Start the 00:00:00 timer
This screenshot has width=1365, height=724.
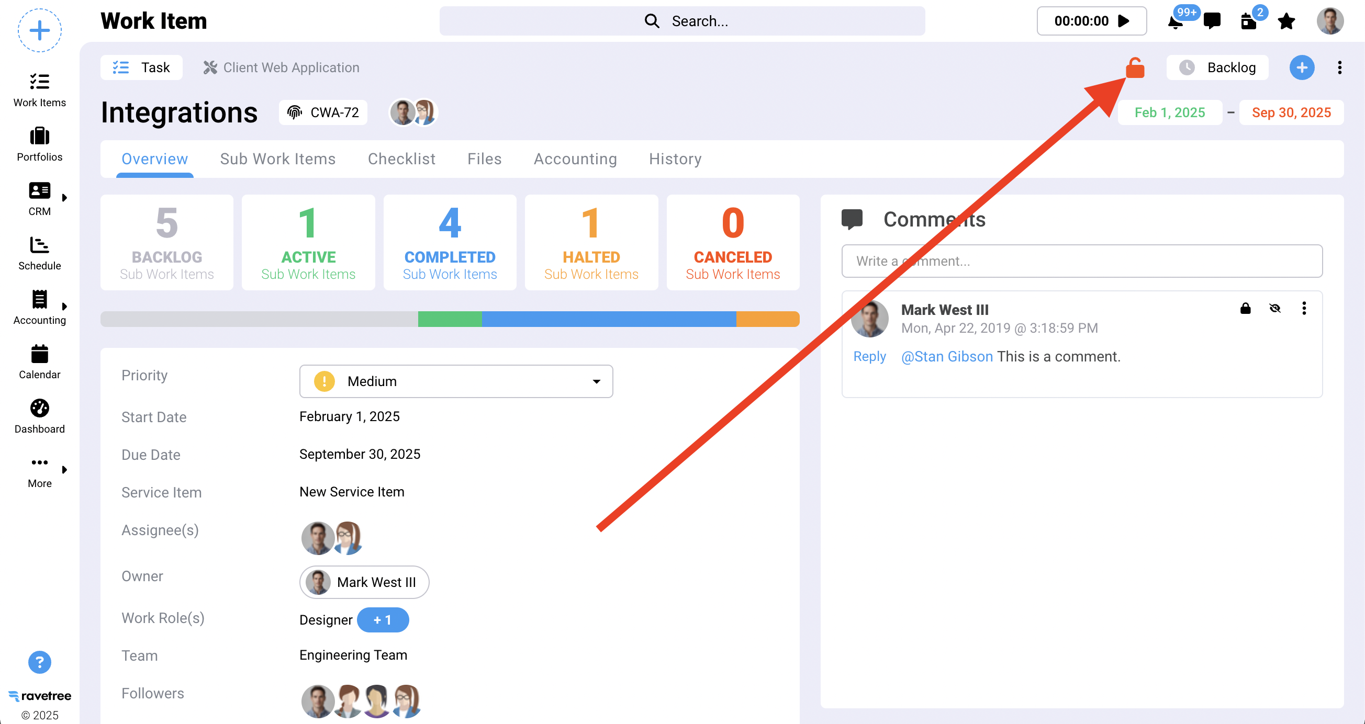point(1123,21)
